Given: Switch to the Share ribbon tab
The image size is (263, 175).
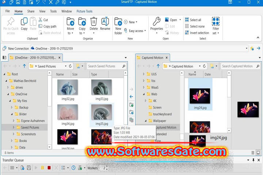Looking at the screenshot, I should coord(31,11).
